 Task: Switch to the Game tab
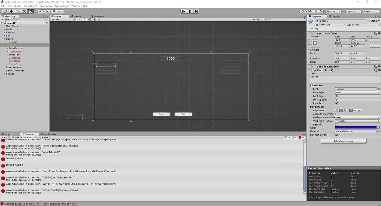(x=76, y=16)
